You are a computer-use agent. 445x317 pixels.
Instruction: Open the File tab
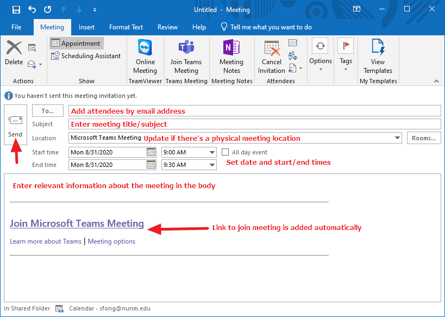16,27
